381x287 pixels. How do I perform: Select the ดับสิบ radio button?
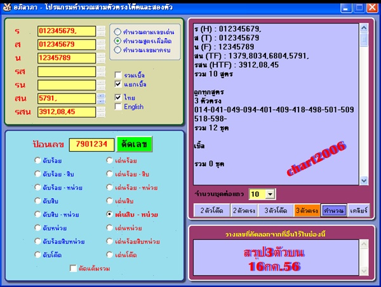(x=37, y=201)
